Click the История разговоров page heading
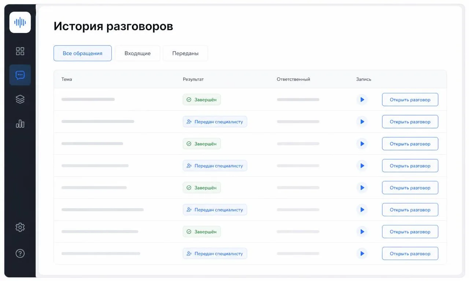The height and width of the screenshot is (281, 469). 113,26
